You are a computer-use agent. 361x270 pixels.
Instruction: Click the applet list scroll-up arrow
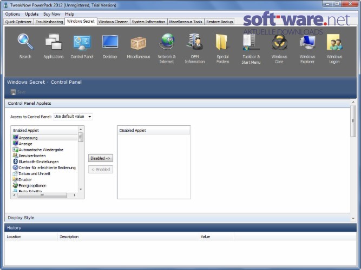tap(81, 130)
